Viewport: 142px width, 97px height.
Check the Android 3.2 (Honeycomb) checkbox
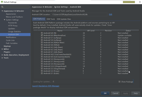(x=42, y=59)
